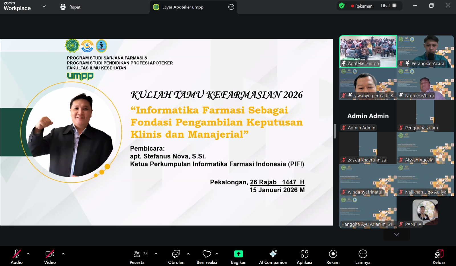
Task: Click the green encryption shield icon
Action: tap(342, 6)
